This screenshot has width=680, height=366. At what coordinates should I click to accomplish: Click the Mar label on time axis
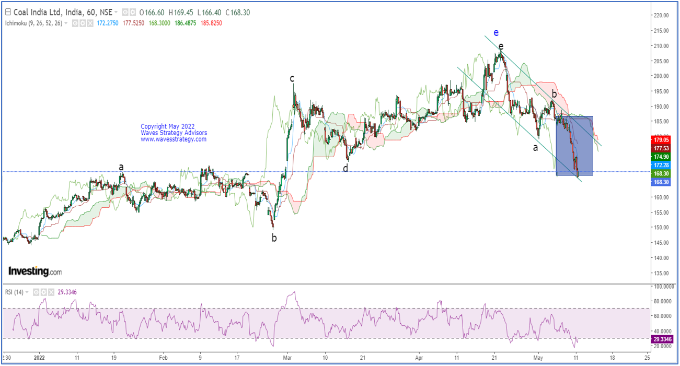point(287,358)
